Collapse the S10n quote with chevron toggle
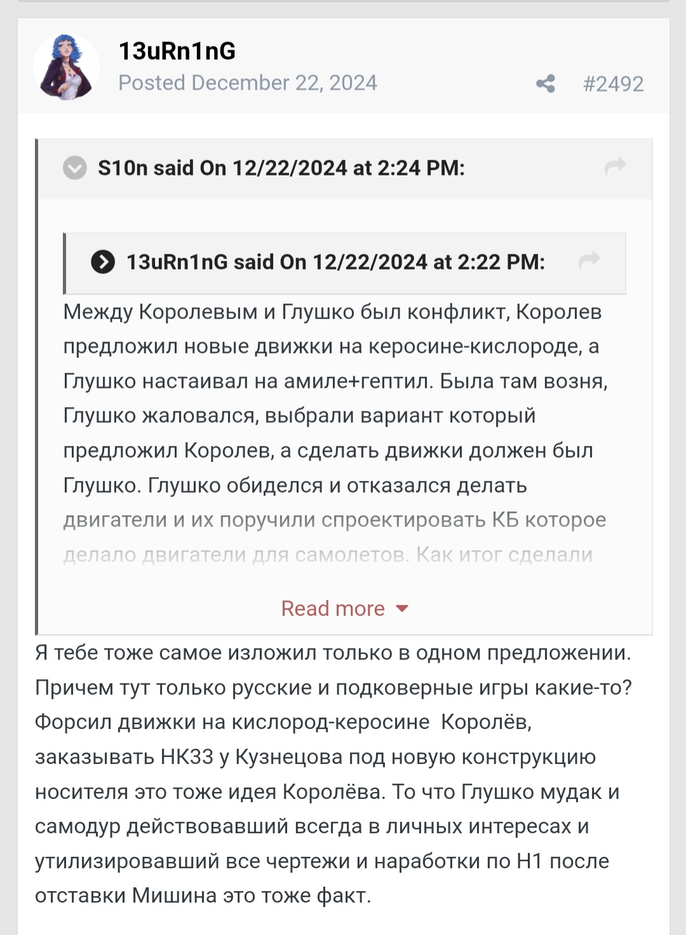The image size is (686, 935). pyautogui.click(x=75, y=168)
